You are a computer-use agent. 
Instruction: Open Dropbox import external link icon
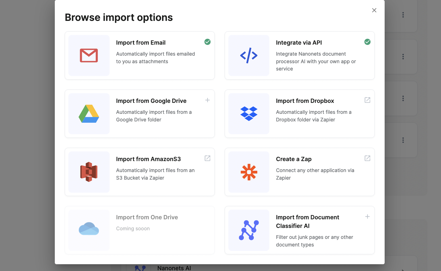pyautogui.click(x=367, y=100)
